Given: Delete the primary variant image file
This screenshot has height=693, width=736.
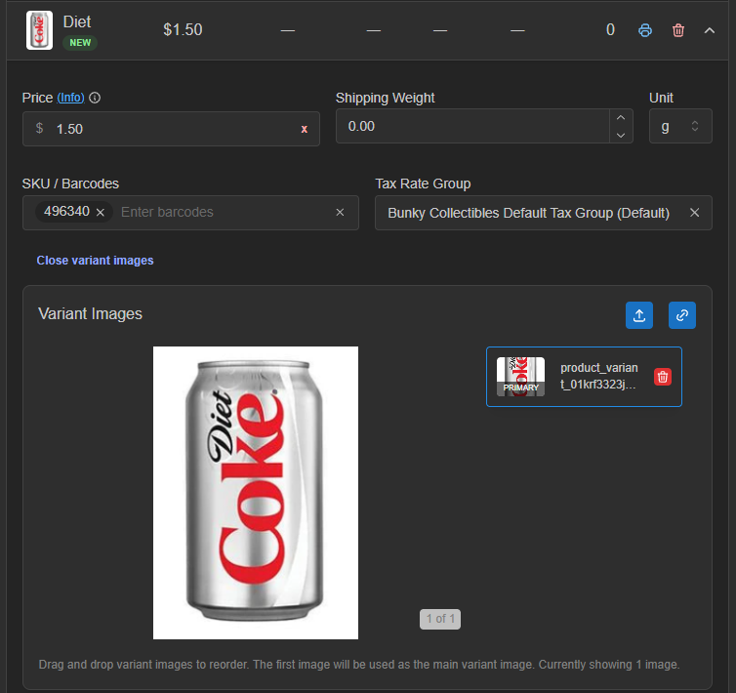Looking at the screenshot, I should point(663,377).
